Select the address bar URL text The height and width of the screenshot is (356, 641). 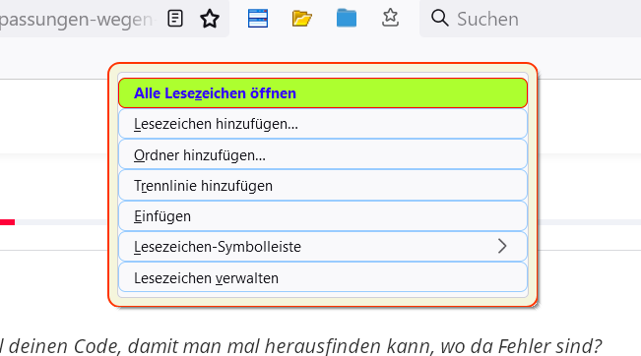76,20
